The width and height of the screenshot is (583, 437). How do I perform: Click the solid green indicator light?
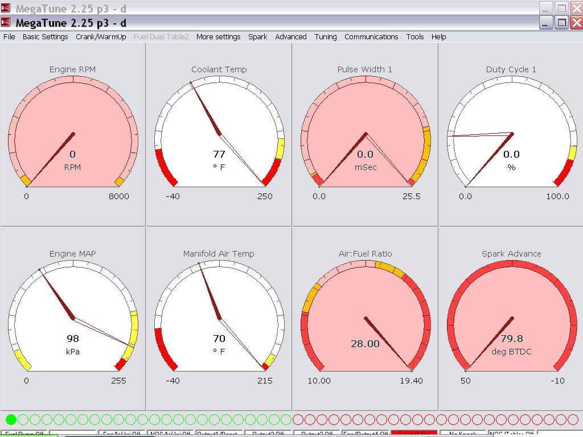tap(11, 420)
